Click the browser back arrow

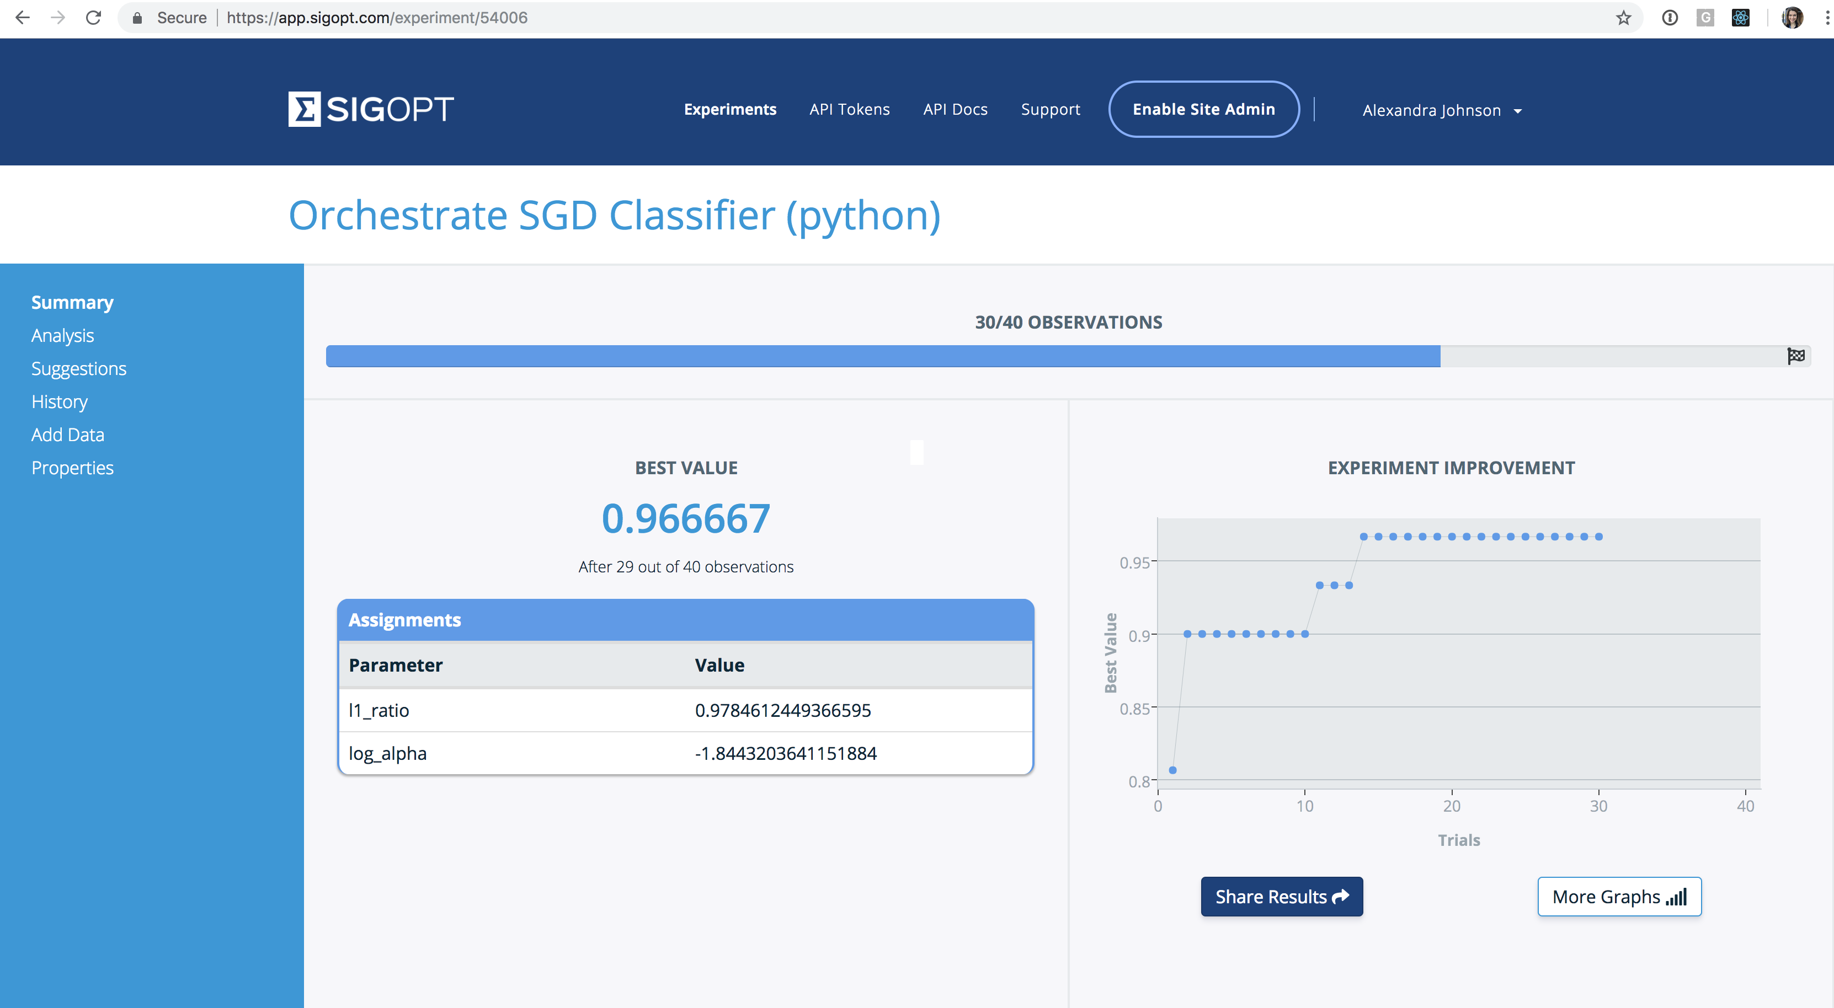23,18
